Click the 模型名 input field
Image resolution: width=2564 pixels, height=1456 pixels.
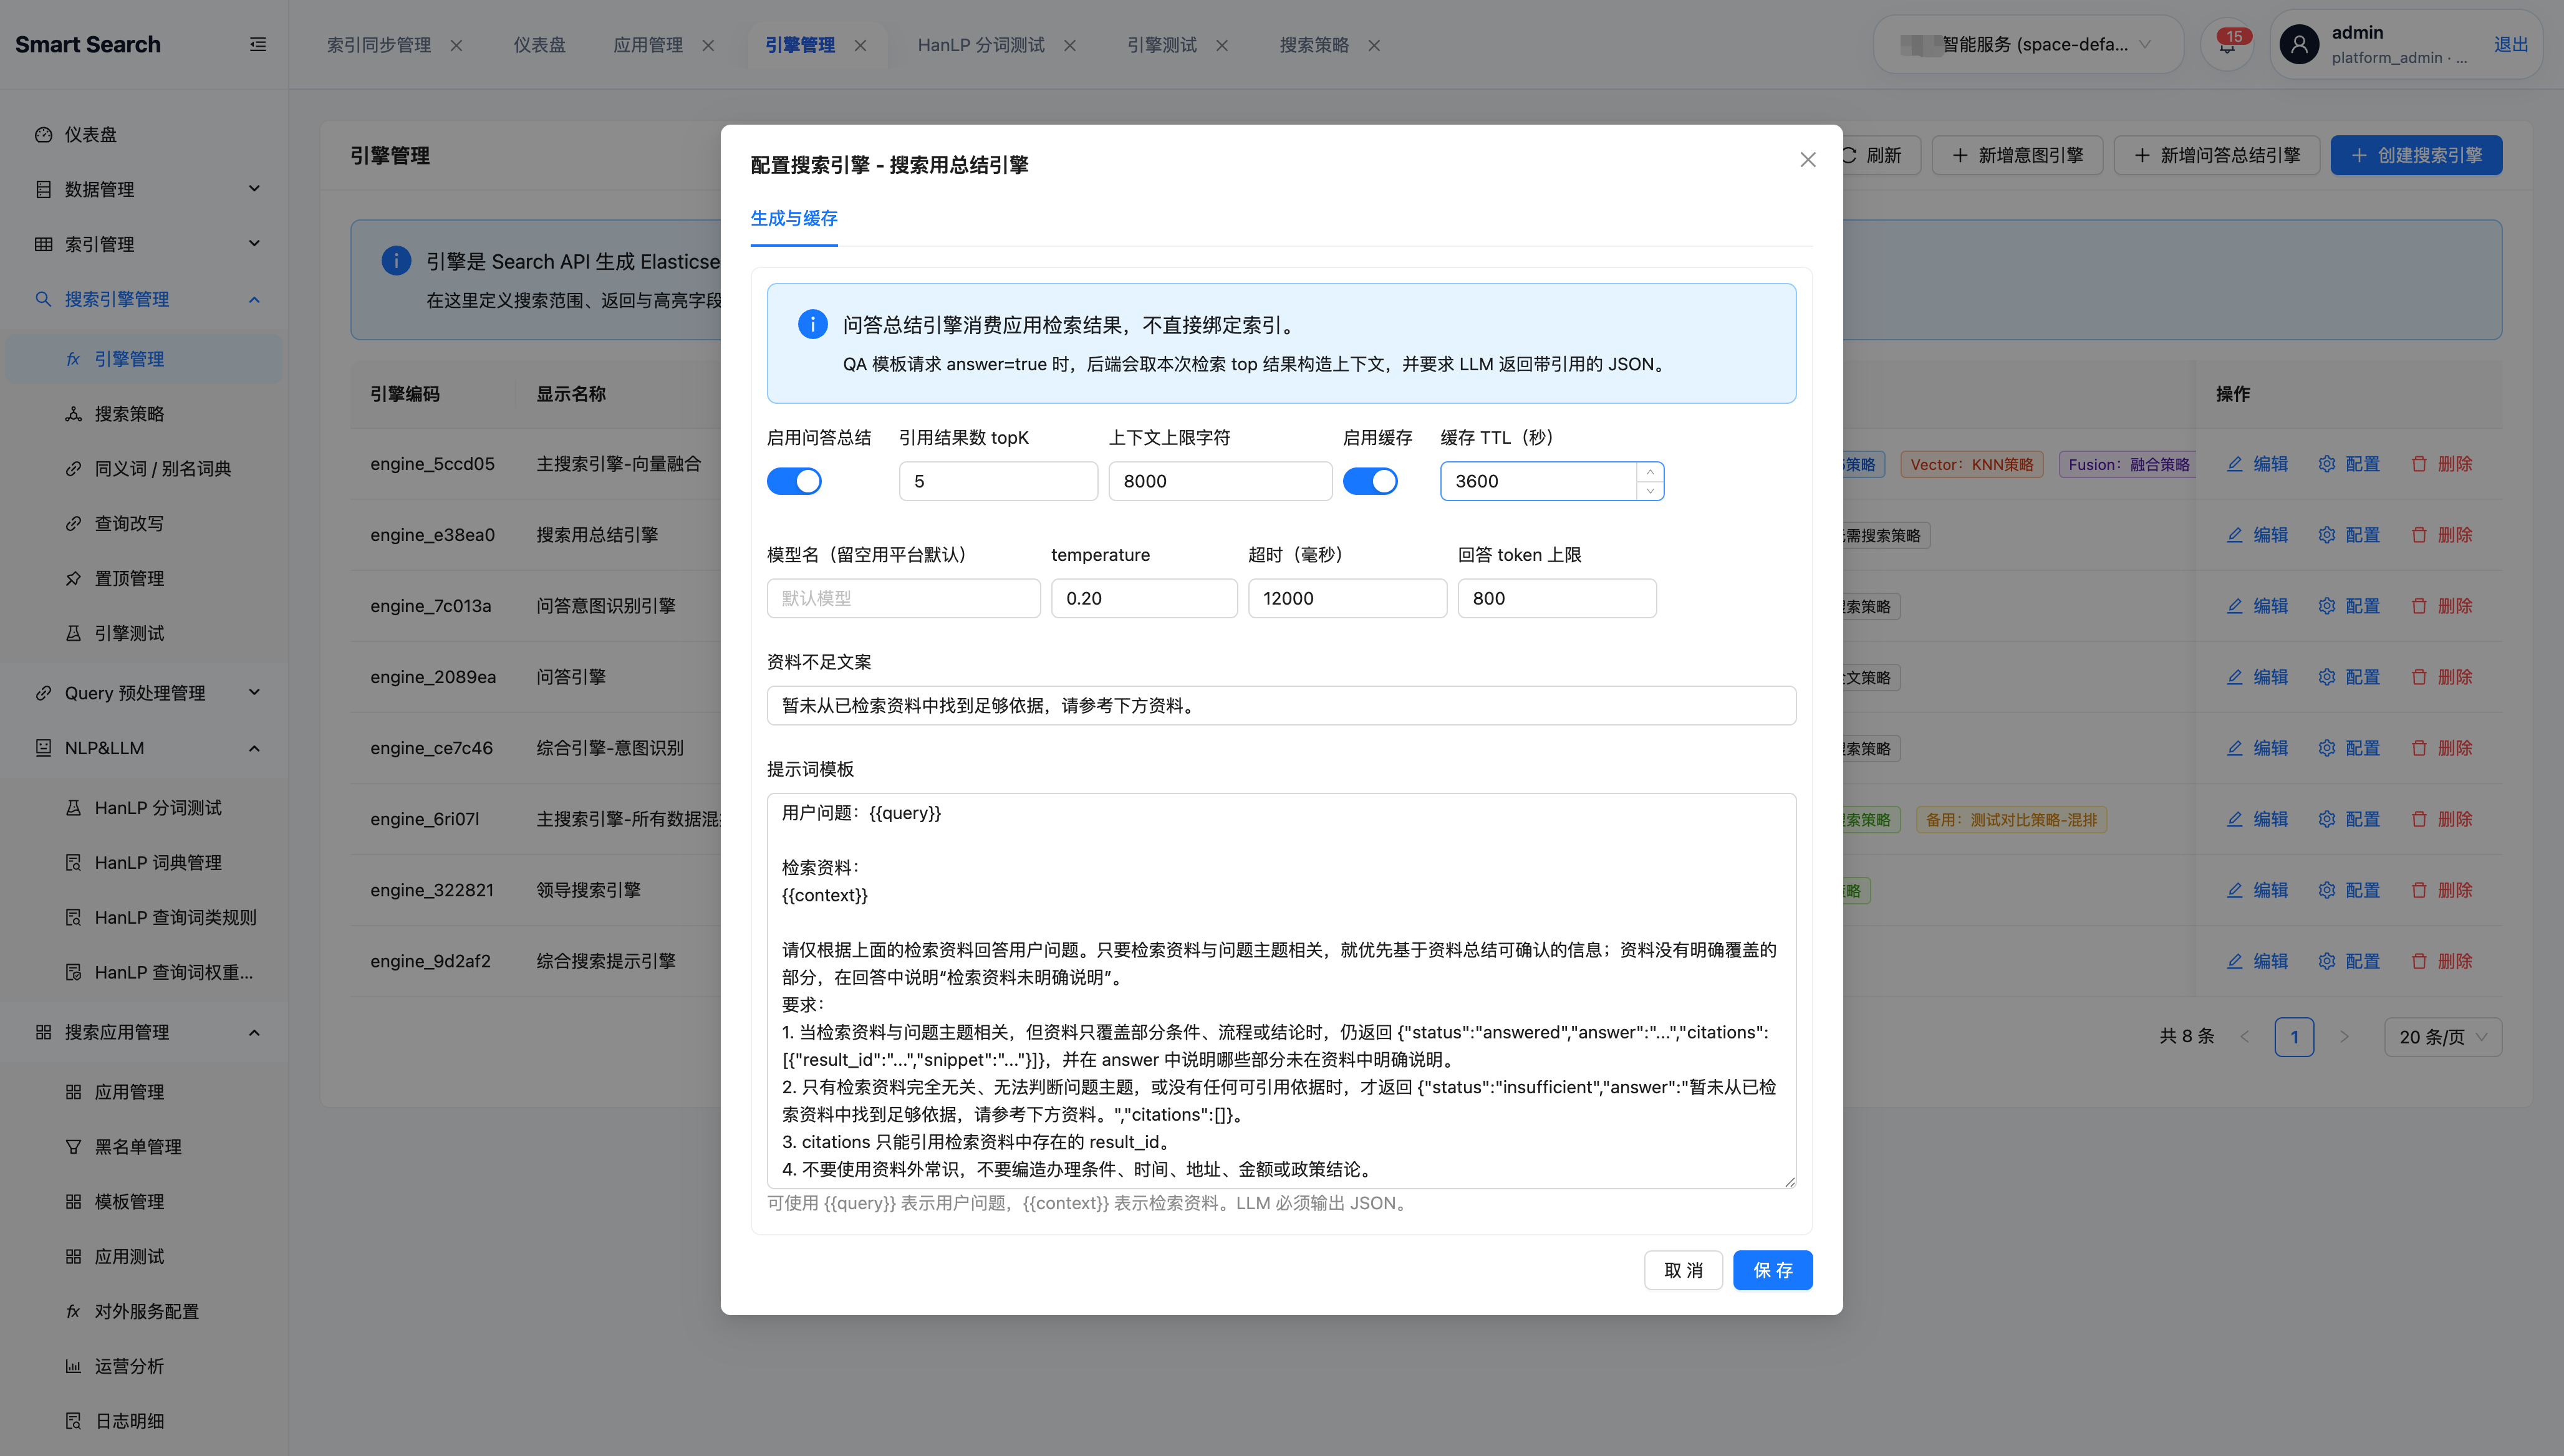(x=904, y=598)
